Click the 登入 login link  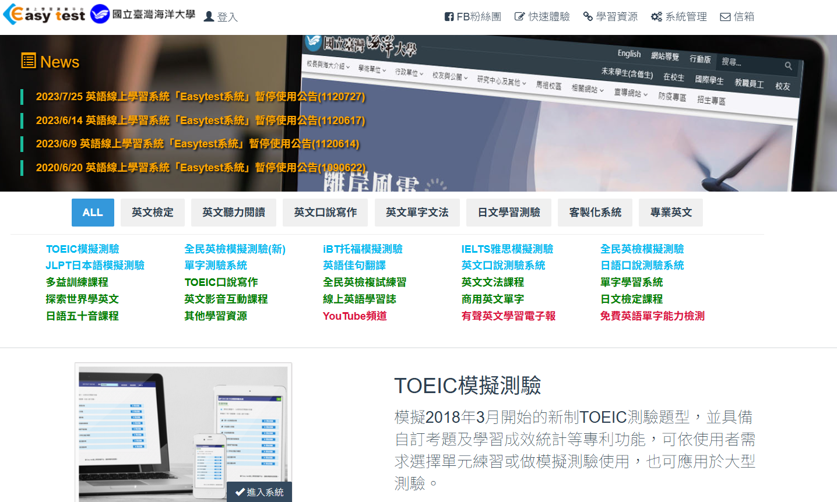click(x=227, y=17)
